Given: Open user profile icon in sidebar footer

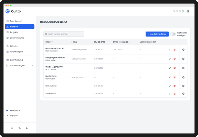Looking at the screenshot, I should (x=12, y=128).
